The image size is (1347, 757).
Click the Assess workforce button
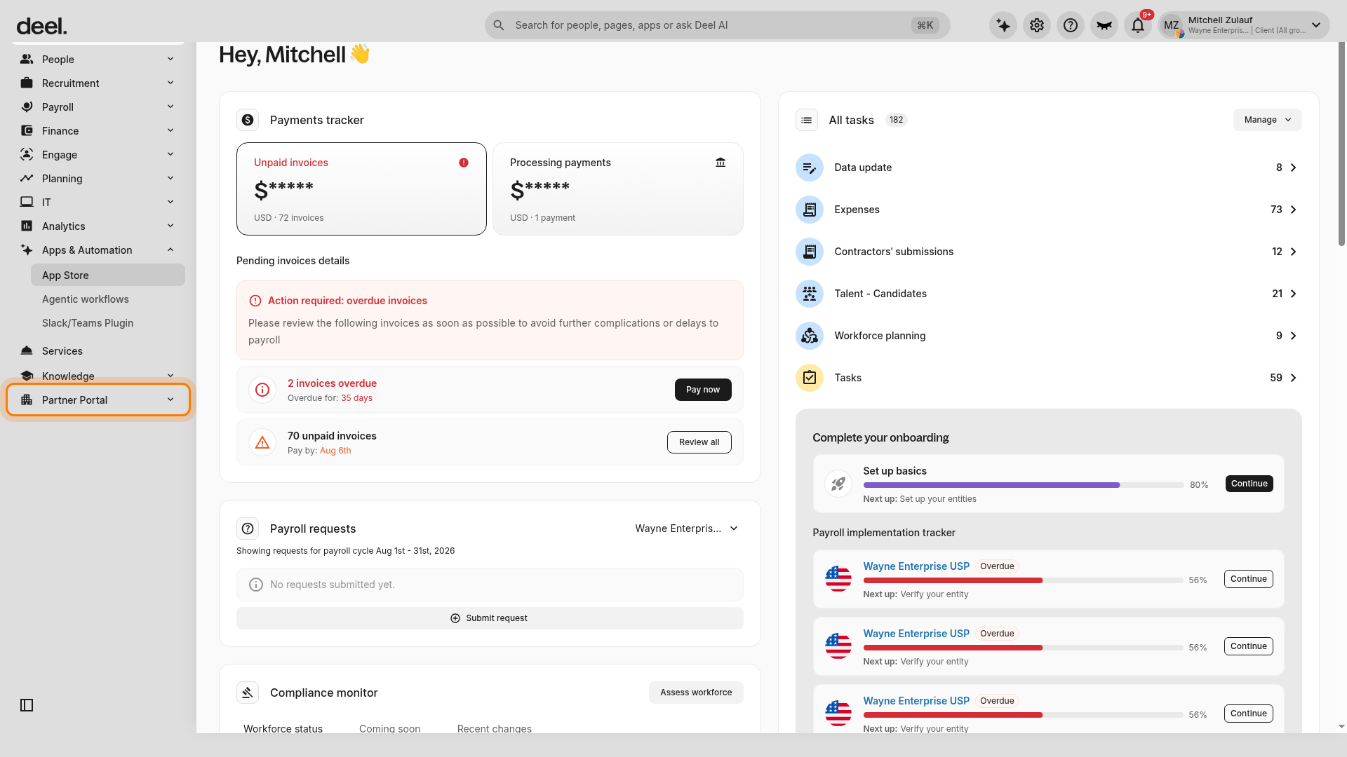click(696, 693)
